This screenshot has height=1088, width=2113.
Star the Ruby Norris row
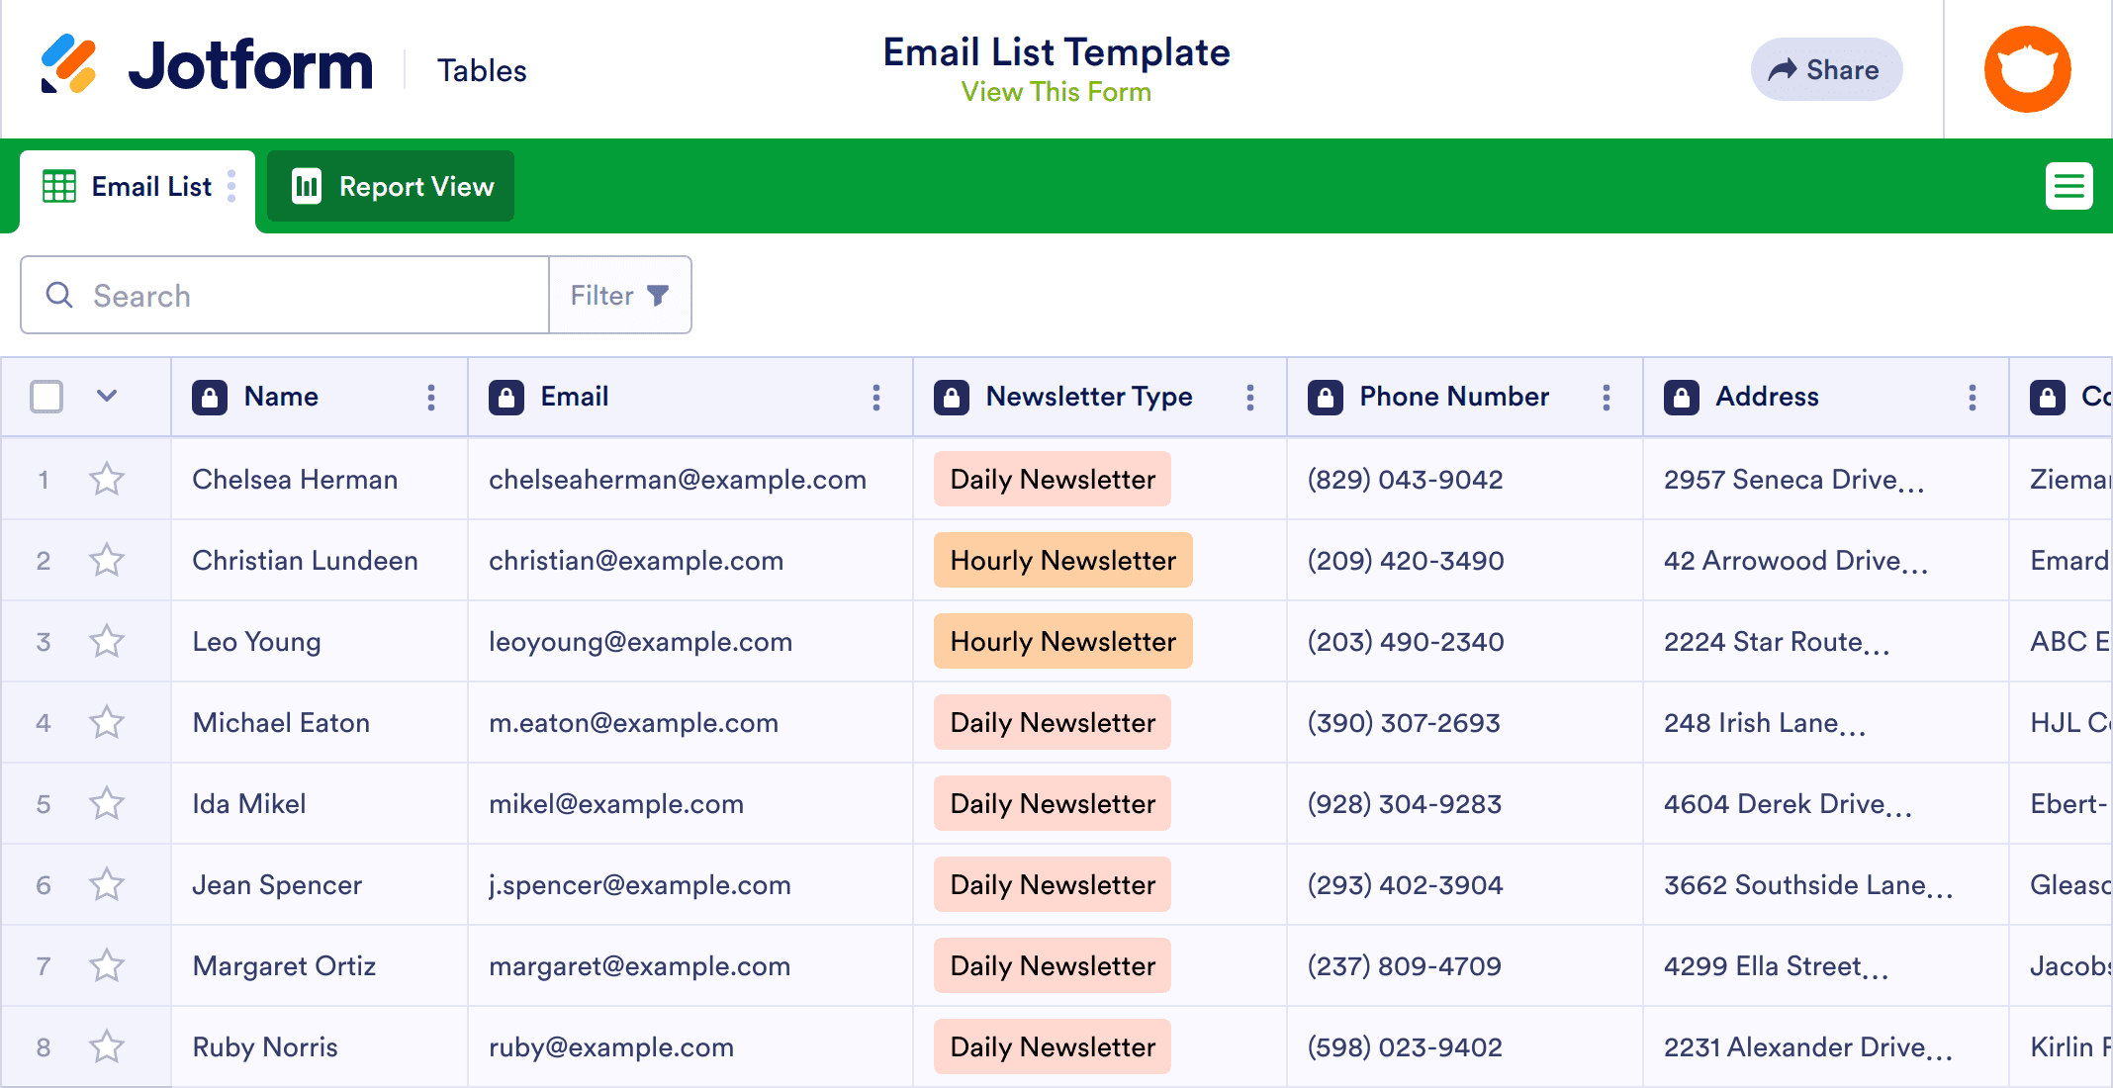(107, 1046)
